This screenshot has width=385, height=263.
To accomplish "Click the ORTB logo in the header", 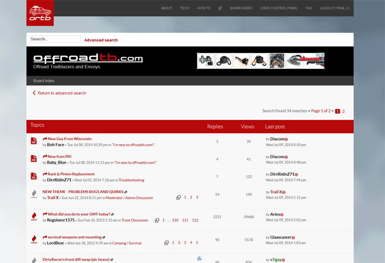I will click(40, 13).
